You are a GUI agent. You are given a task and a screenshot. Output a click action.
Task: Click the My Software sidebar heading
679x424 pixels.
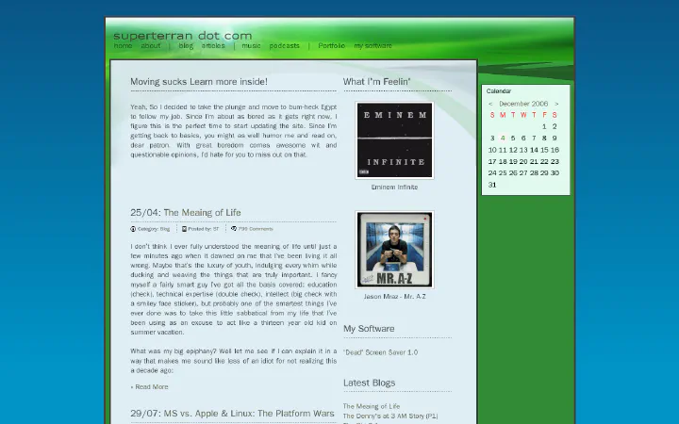click(x=369, y=329)
